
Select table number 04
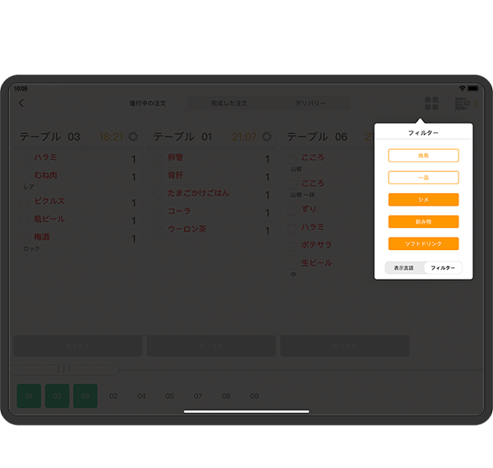pos(142,396)
